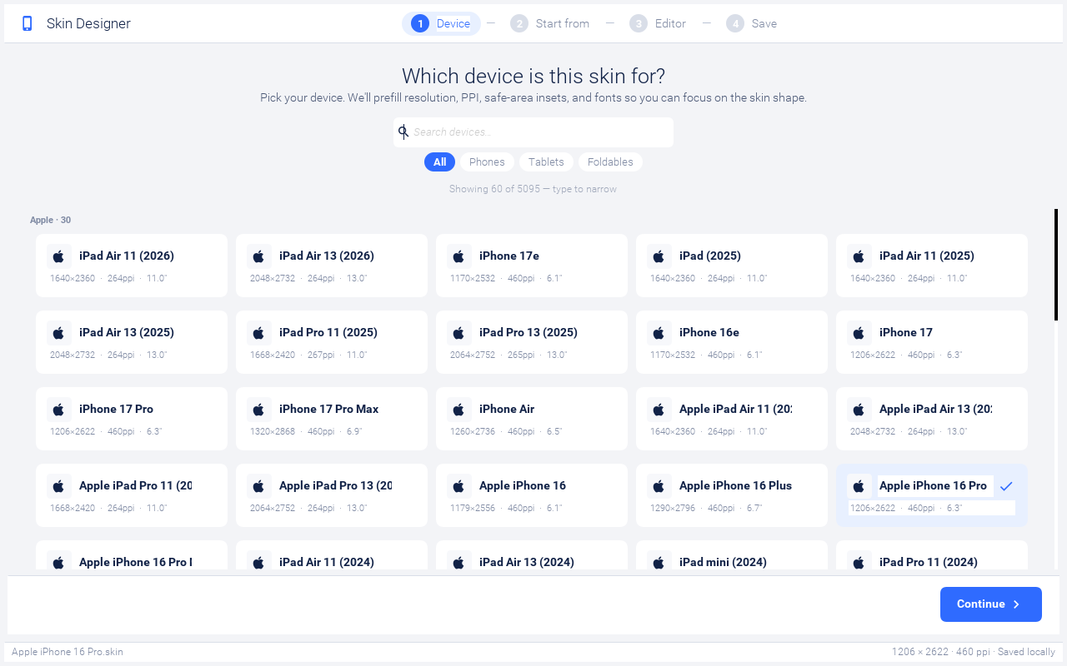Filter devices by Phones
The image size is (1067, 666).
click(487, 162)
